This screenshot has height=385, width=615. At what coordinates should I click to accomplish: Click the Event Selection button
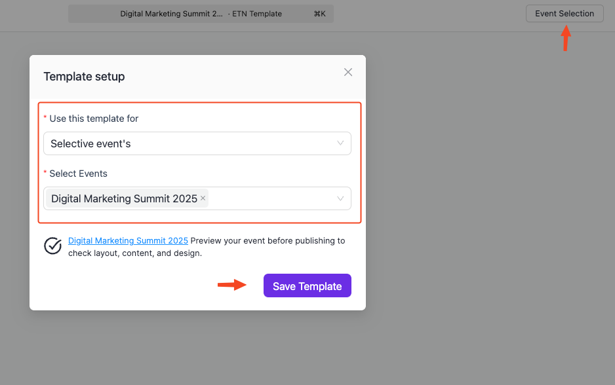pos(564,13)
